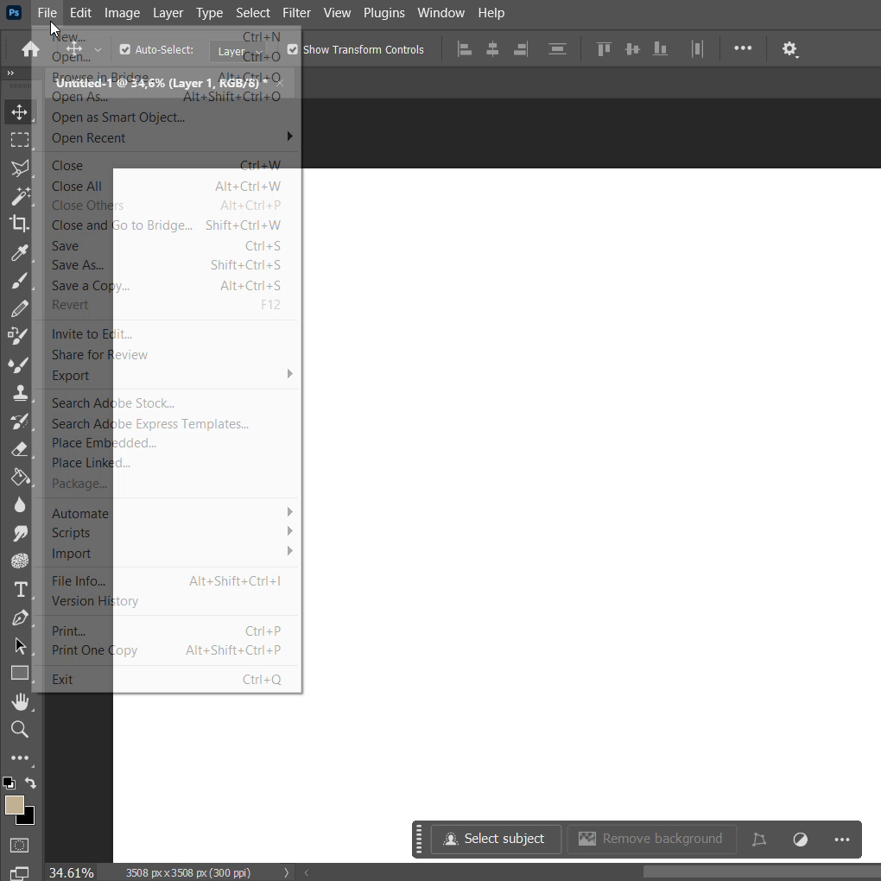Select the Rectangular Marquee tool

(20, 139)
